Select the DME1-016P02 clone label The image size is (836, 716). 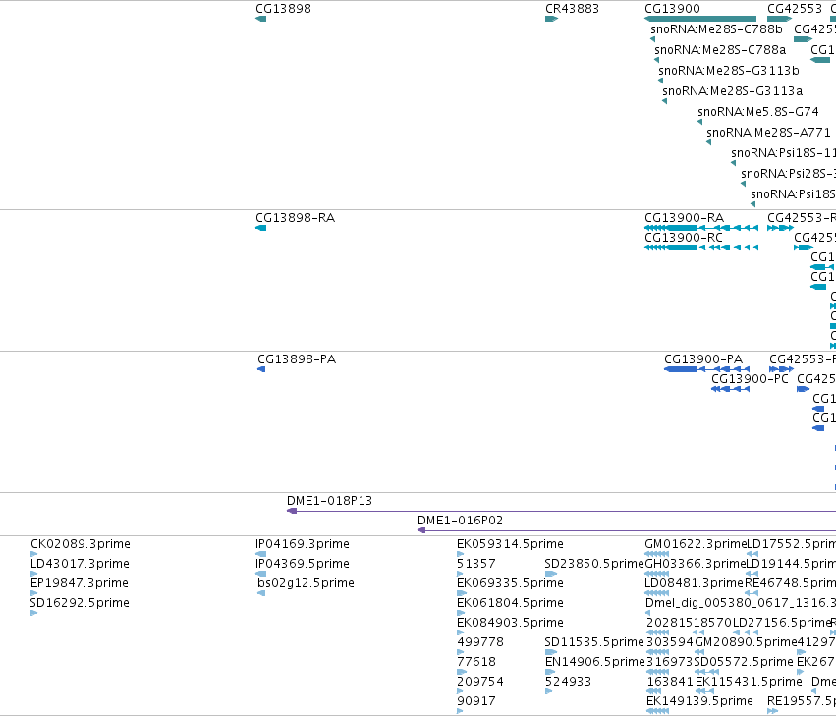coord(460,521)
